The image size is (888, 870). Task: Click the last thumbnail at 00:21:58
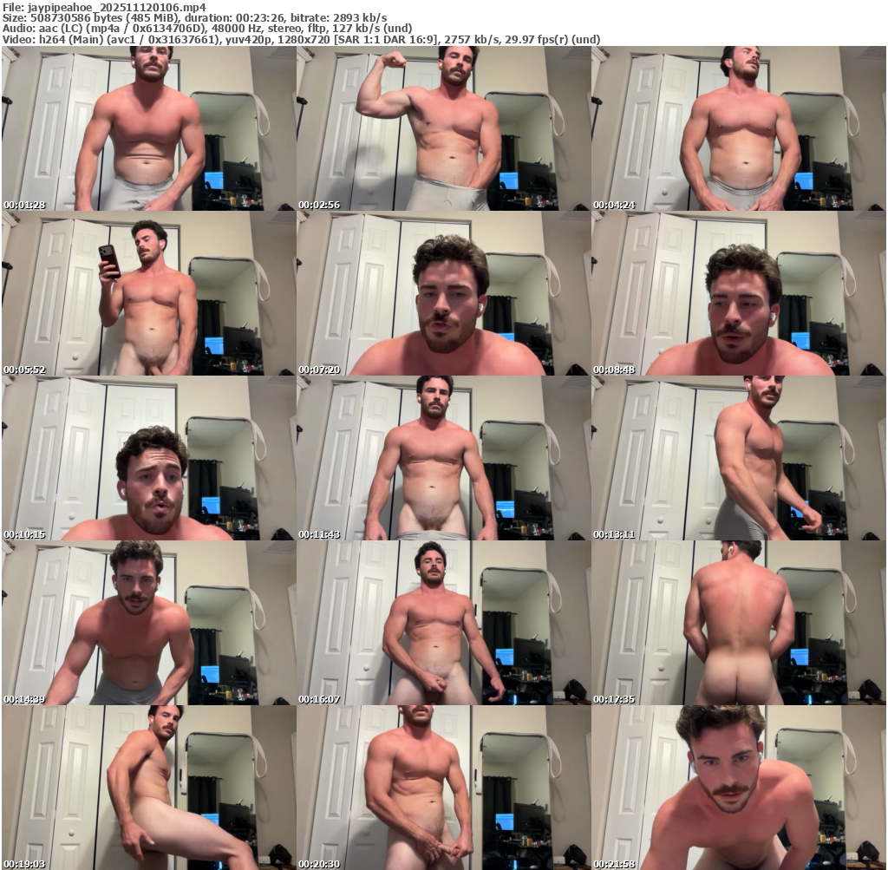(738, 787)
